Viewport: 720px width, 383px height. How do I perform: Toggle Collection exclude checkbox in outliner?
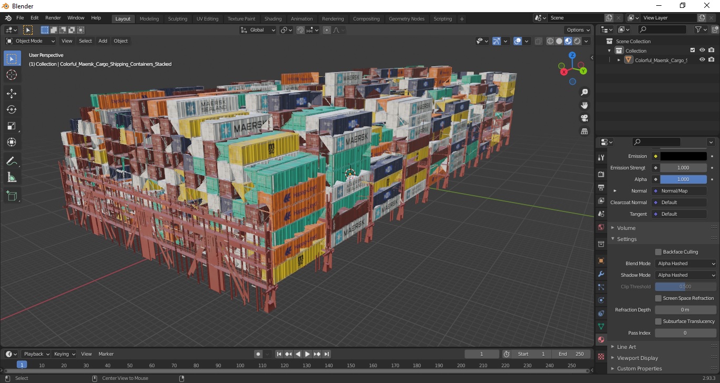(693, 51)
